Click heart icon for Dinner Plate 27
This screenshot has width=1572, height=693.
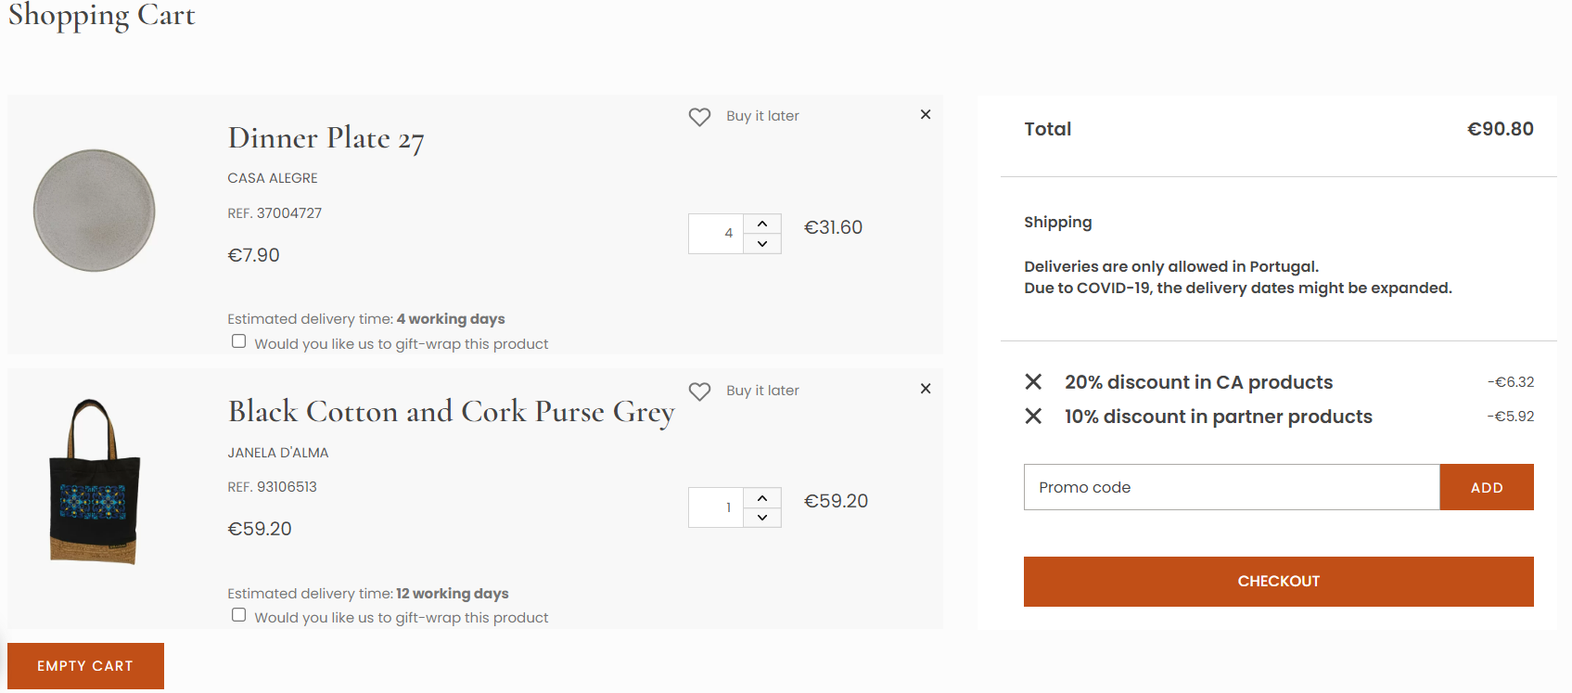pyautogui.click(x=699, y=117)
